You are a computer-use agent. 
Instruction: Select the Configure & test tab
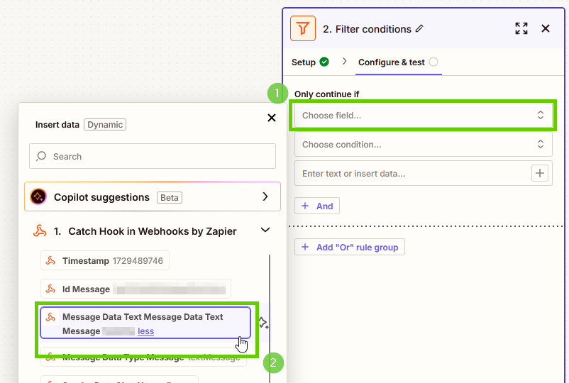392,62
